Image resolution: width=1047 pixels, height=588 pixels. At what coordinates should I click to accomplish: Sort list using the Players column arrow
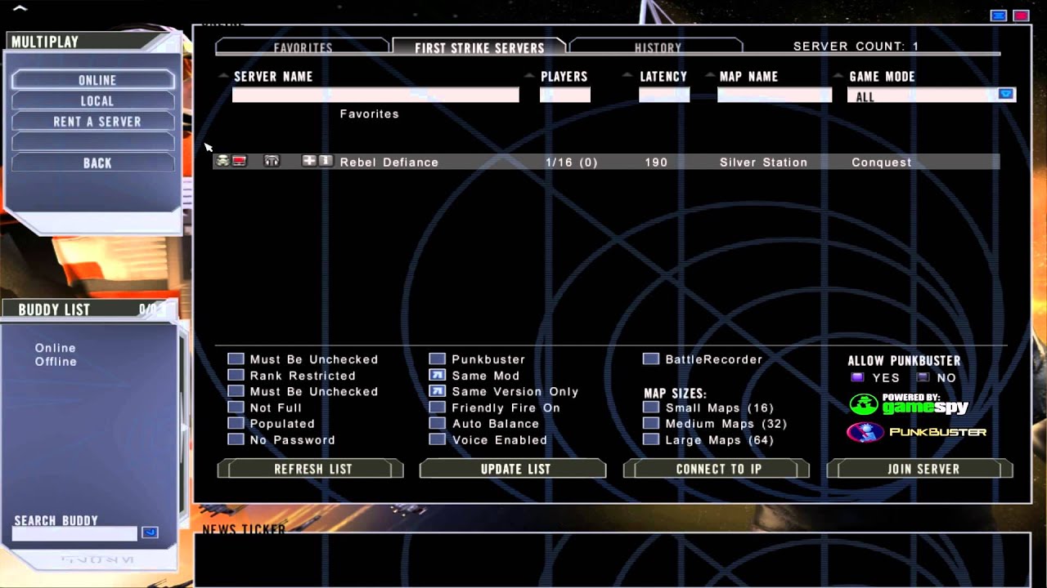531,76
